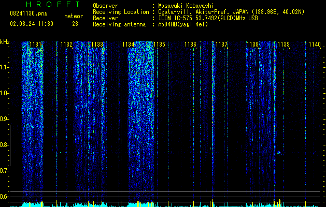Click the 0.8 frequency axis tick
The width and height of the screenshot is (326, 207).
(x=4, y=145)
